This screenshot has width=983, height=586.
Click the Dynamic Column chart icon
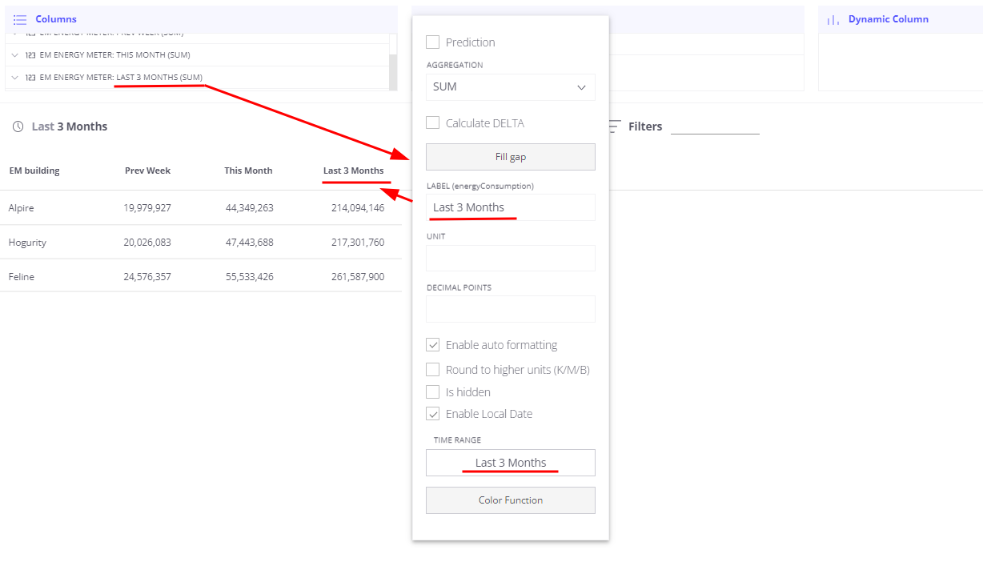tap(833, 19)
